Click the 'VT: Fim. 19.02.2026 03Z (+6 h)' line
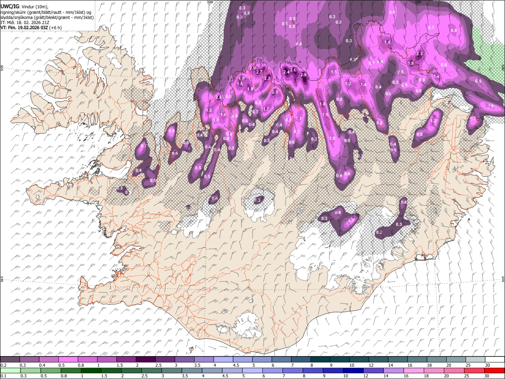The image size is (505, 379). [31, 28]
